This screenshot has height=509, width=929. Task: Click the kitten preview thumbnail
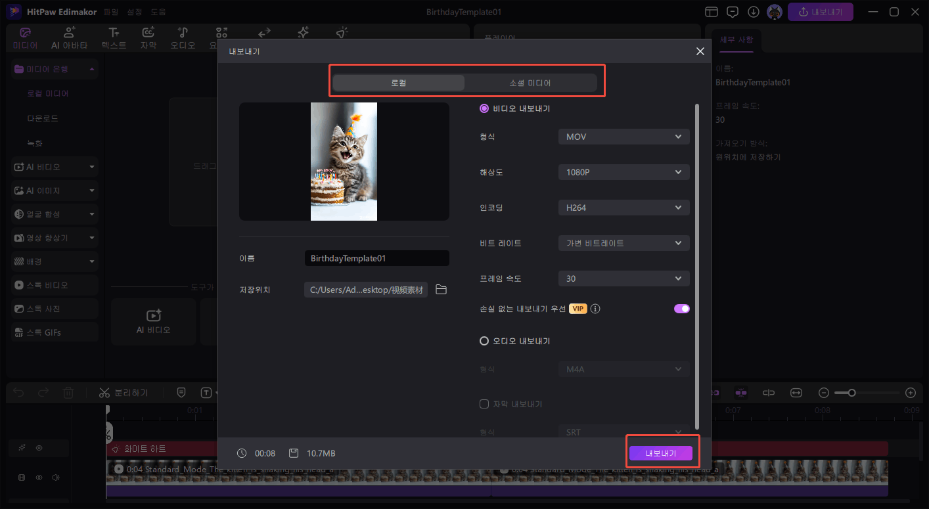[344, 161]
